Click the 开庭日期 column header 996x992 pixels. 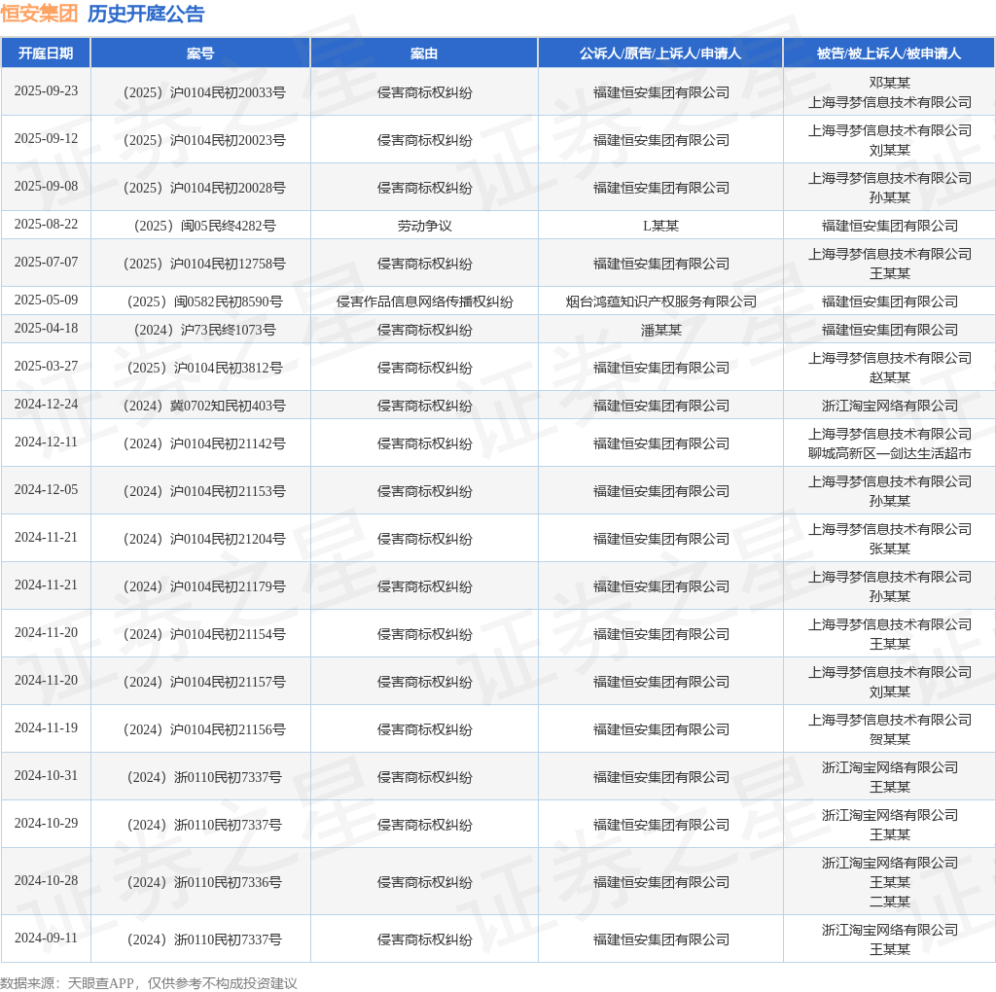[x=46, y=53]
